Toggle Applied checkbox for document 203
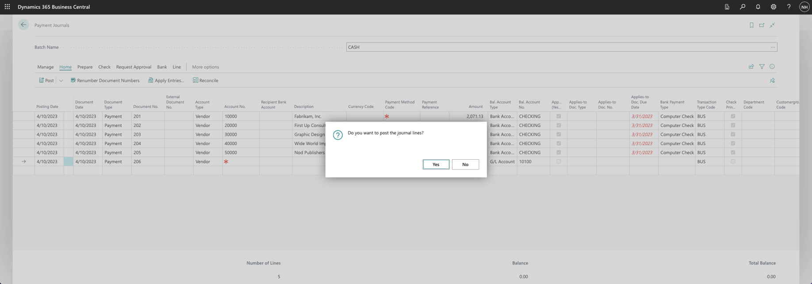 (x=559, y=134)
